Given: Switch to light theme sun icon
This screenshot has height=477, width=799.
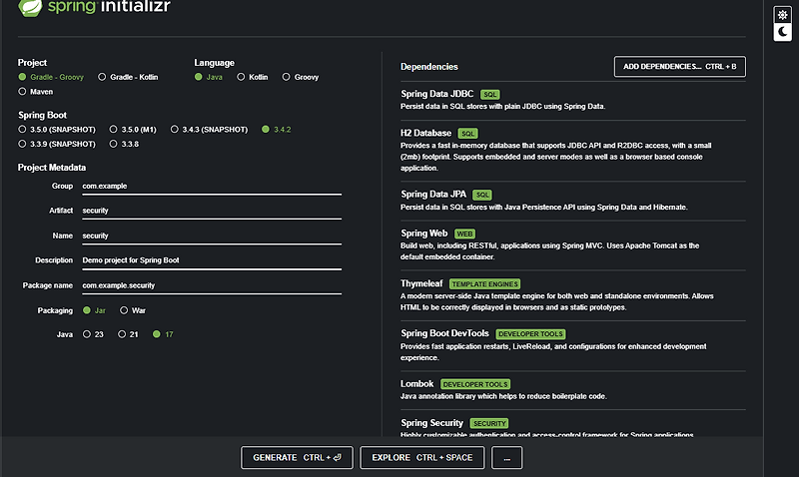Looking at the screenshot, I should tap(782, 15).
